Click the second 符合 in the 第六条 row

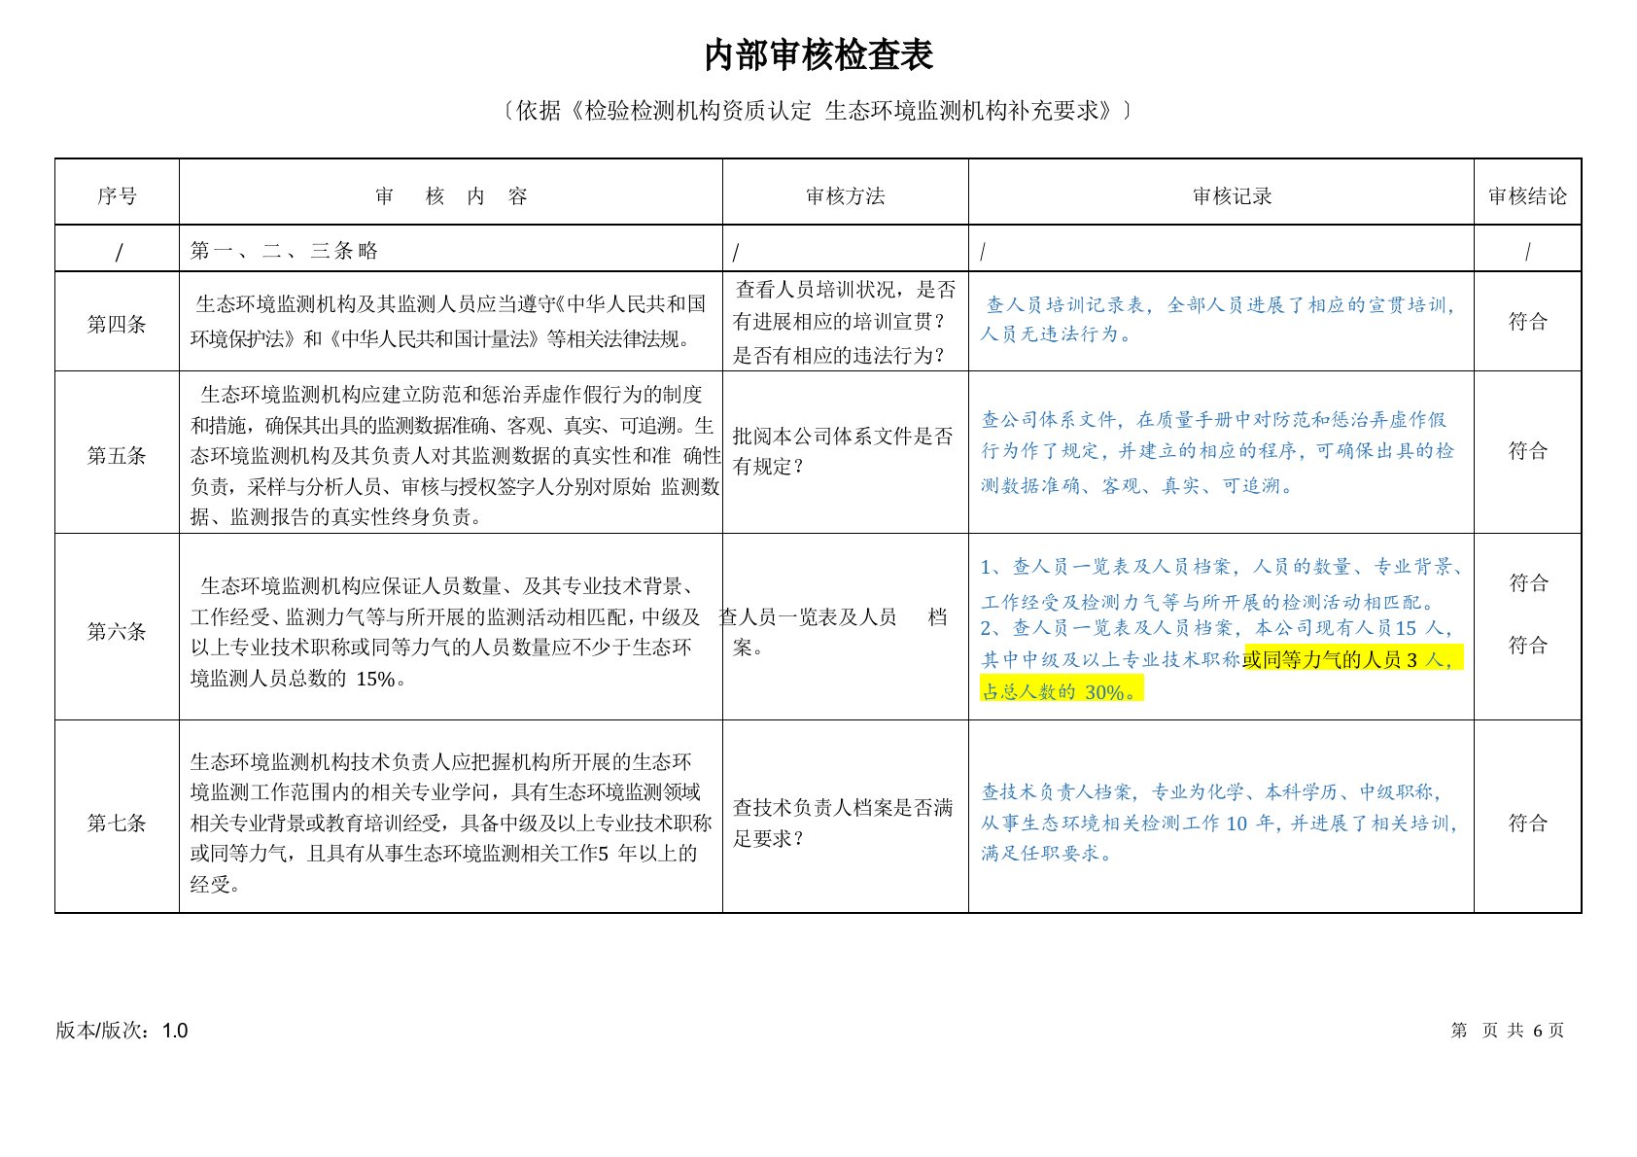pos(1528,645)
